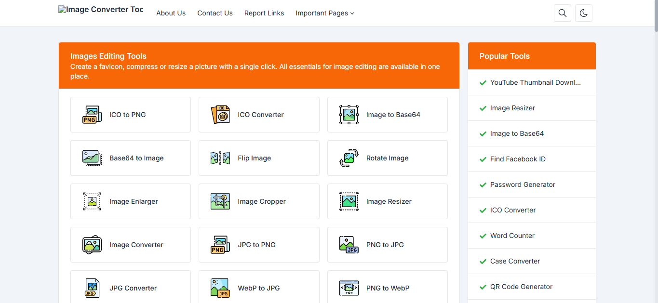Click the PNG to JPG icon
Screen dimensions: 658x303
[x=349, y=245]
